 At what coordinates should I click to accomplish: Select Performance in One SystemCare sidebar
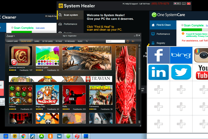[163, 34]
